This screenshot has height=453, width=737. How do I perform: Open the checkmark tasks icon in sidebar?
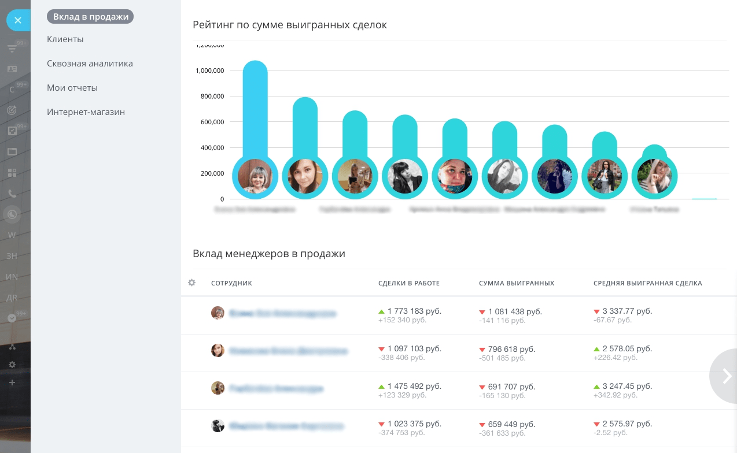[x=12, y=131]
